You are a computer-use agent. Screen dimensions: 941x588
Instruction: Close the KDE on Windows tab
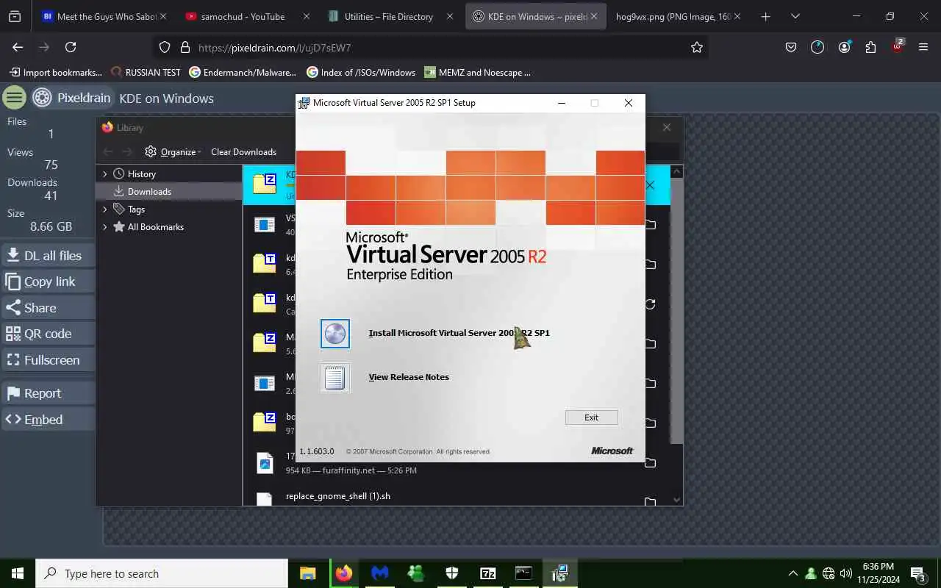point(594,16)
